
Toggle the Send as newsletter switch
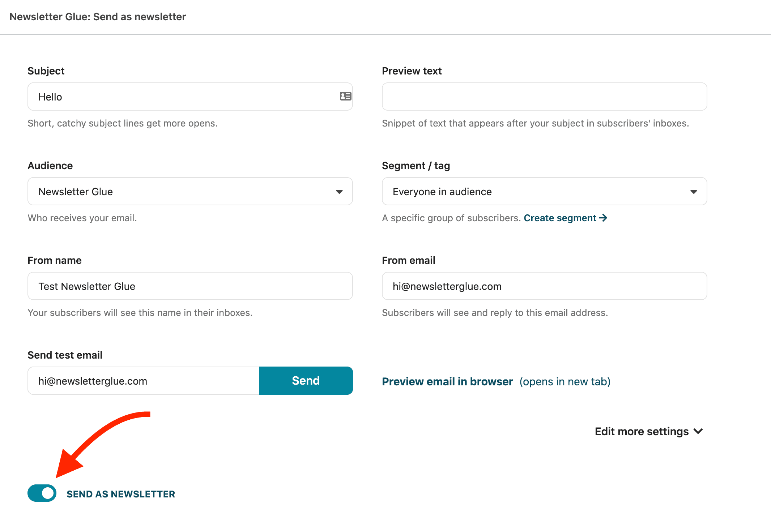point(42,493)
